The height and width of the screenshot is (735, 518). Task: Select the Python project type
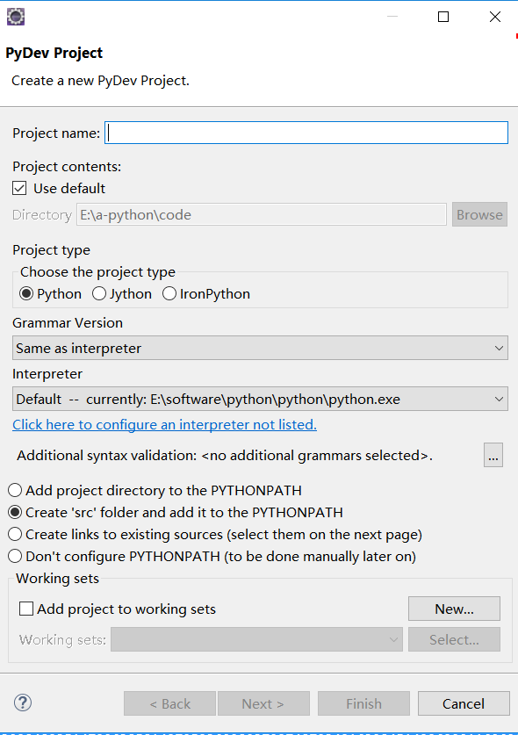click(x=26, y=294)
